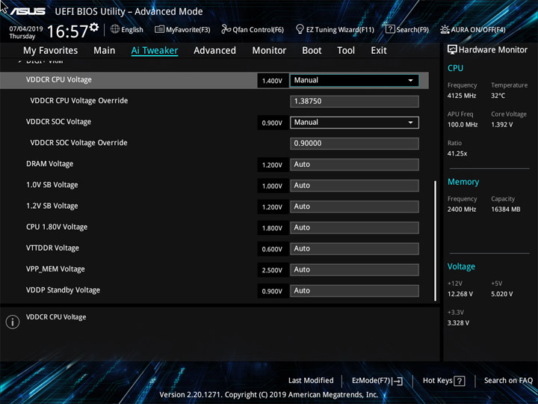
Task: Edit VDDCR CPU Voltage Override field 1.38750
Action: (354, 101)
